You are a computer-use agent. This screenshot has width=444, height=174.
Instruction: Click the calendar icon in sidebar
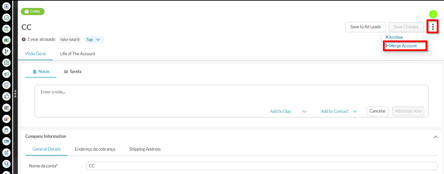coord(6,130)
